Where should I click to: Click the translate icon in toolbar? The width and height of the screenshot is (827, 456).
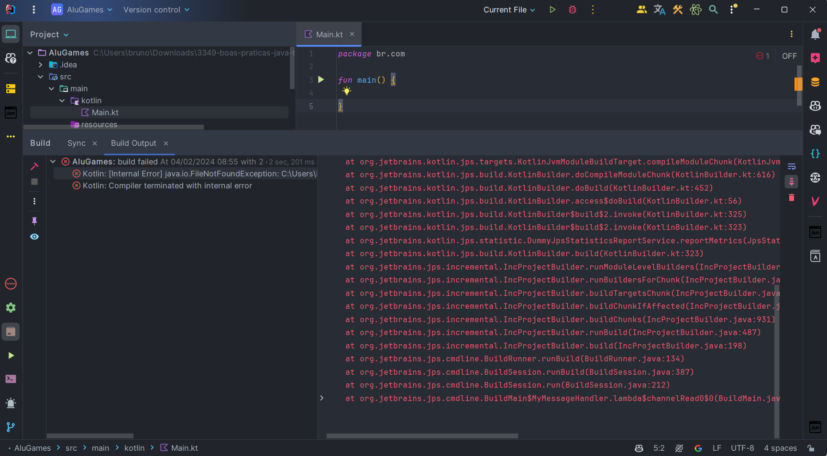tap(660, 10)
